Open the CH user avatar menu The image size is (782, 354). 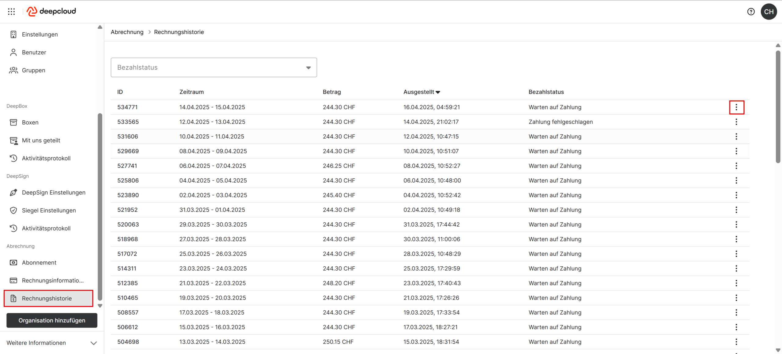769,12
